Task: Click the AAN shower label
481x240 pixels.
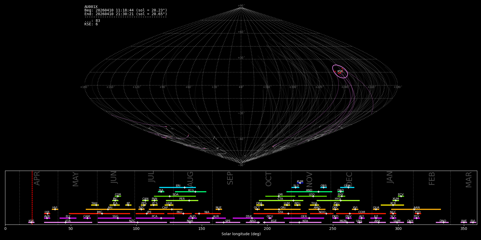Action: (417, 208)
